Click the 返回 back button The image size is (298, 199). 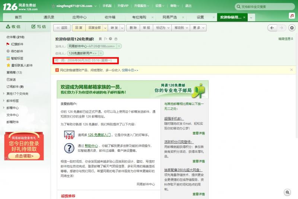pos(62,28)
